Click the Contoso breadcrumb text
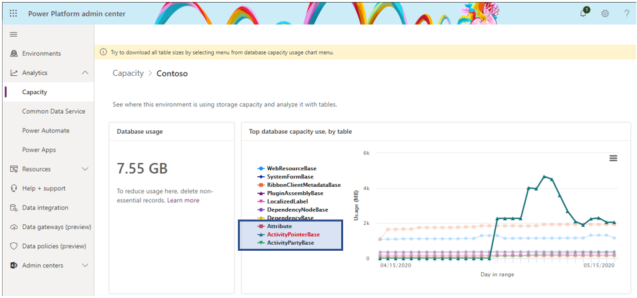 [173, 73]
